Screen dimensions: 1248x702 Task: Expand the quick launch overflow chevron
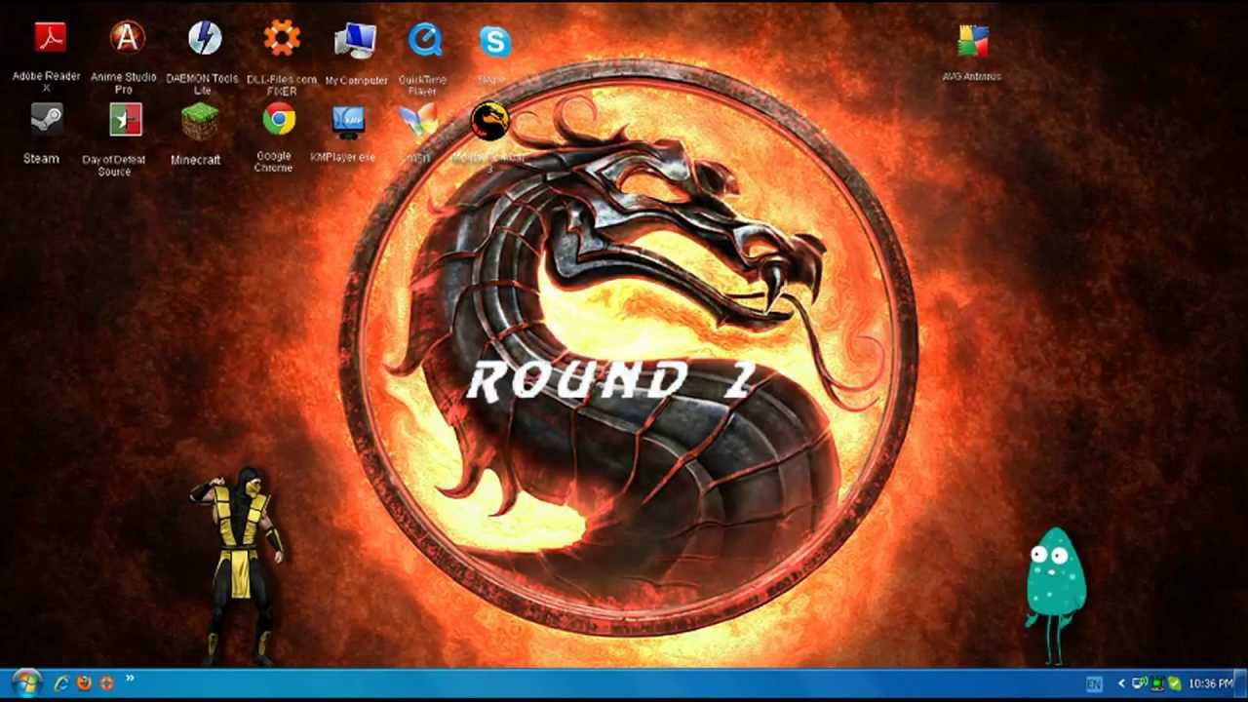point(130,680)
